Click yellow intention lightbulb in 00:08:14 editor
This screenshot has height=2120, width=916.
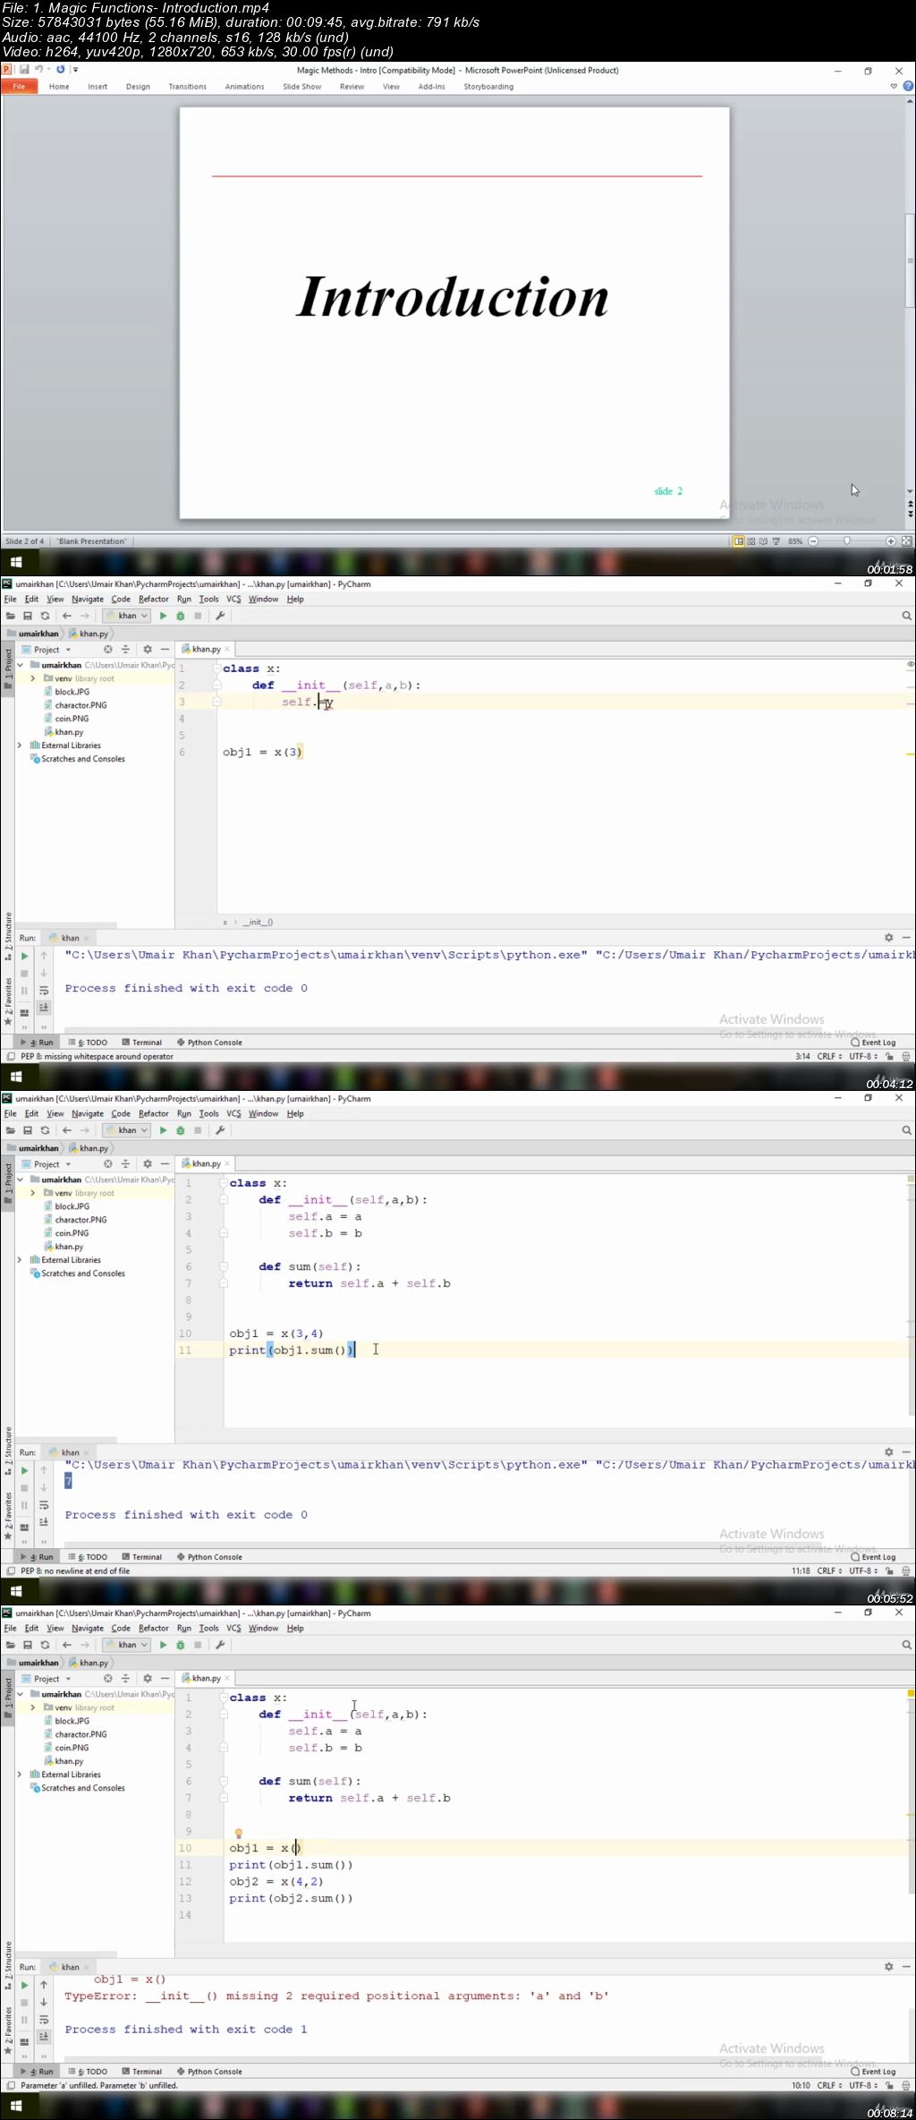point(238,1834)
